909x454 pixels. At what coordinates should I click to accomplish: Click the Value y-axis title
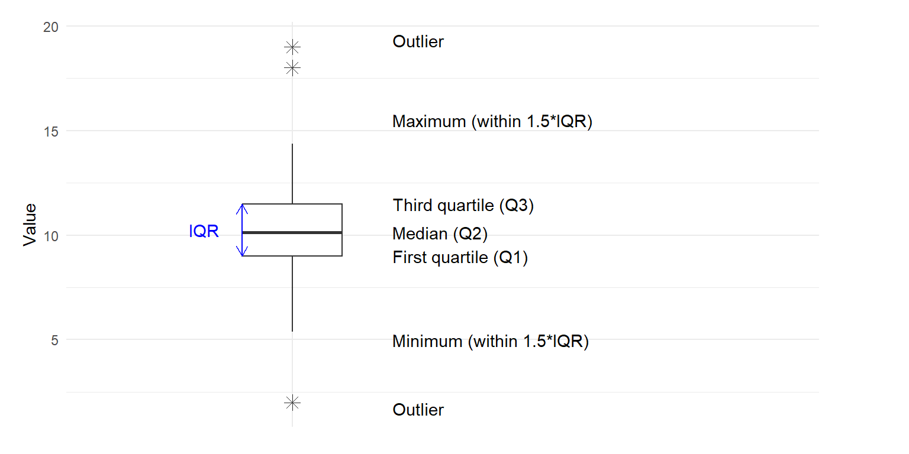coord(30,225)
